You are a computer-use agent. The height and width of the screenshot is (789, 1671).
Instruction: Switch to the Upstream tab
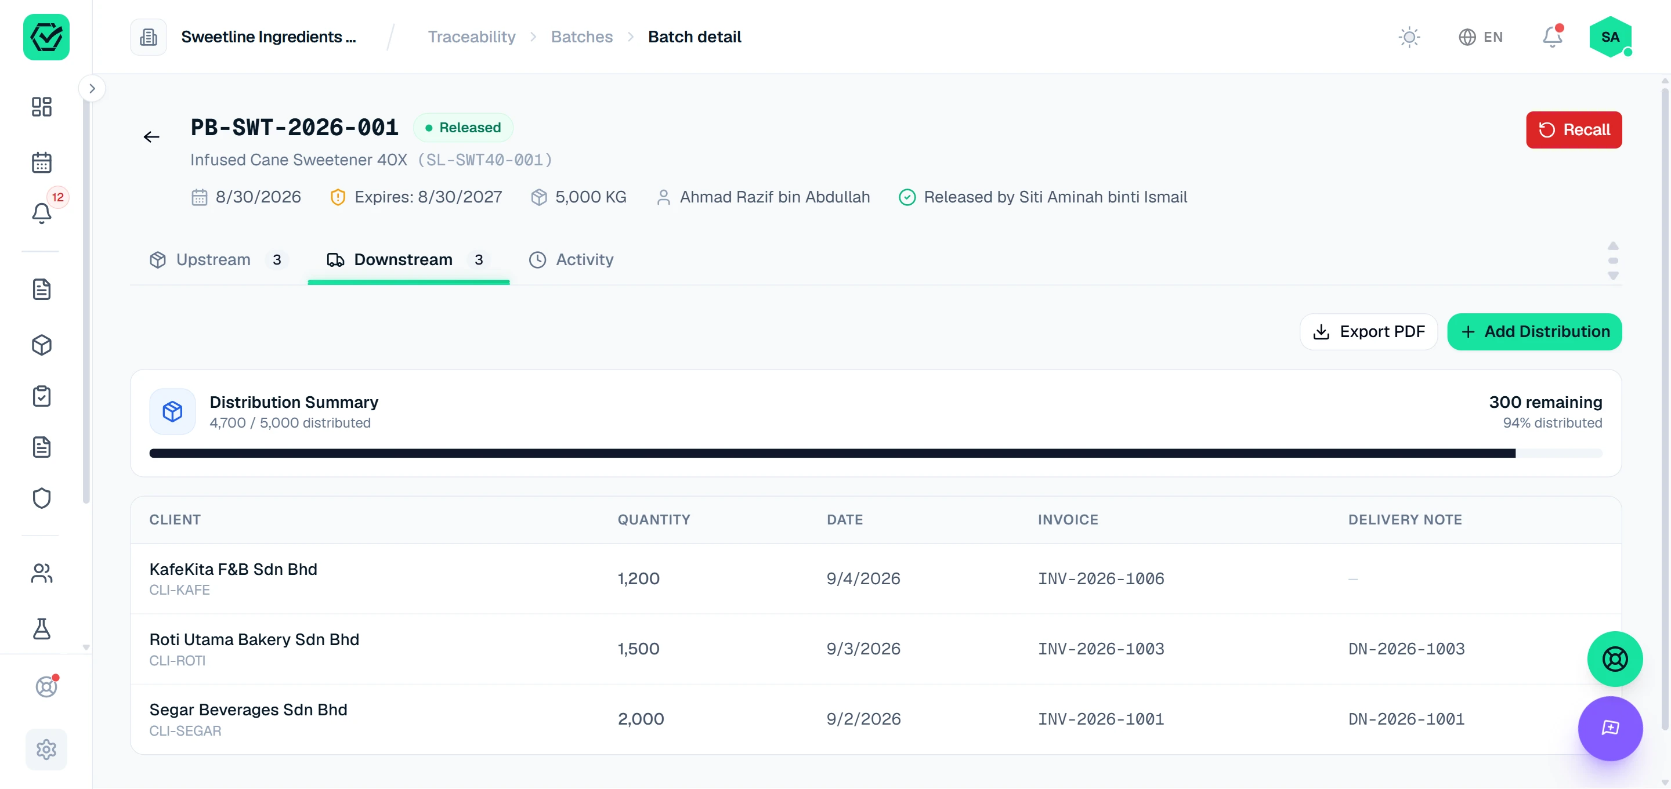(219, 260)
